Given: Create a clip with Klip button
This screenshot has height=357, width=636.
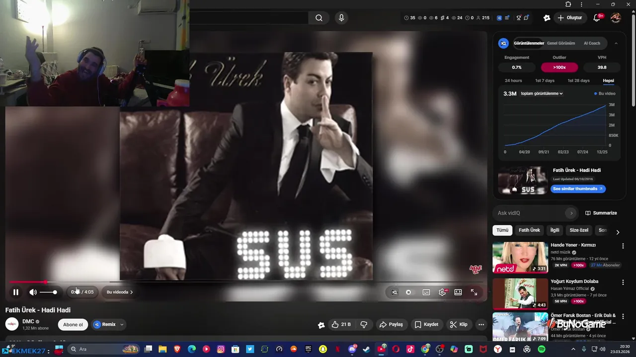Looking at the screenshot, I should point(459,324).
